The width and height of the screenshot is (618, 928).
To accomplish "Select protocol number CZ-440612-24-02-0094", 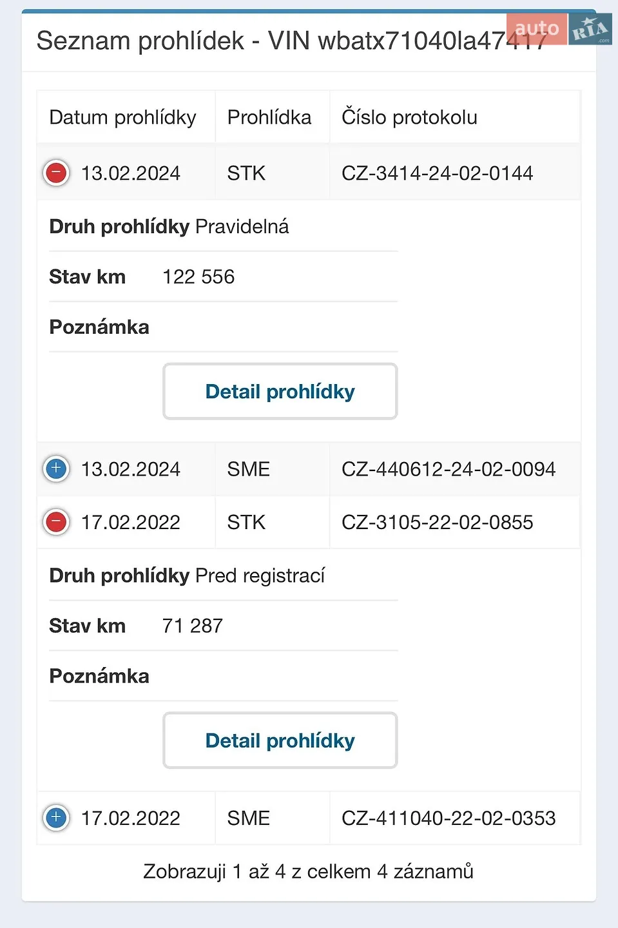I will point(449,469).
